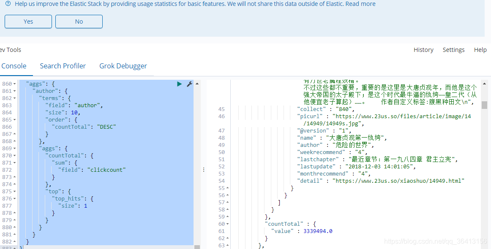The image size is (491, 249).
Task: Open the wrench options menu
Action: [x=189, y=84]
